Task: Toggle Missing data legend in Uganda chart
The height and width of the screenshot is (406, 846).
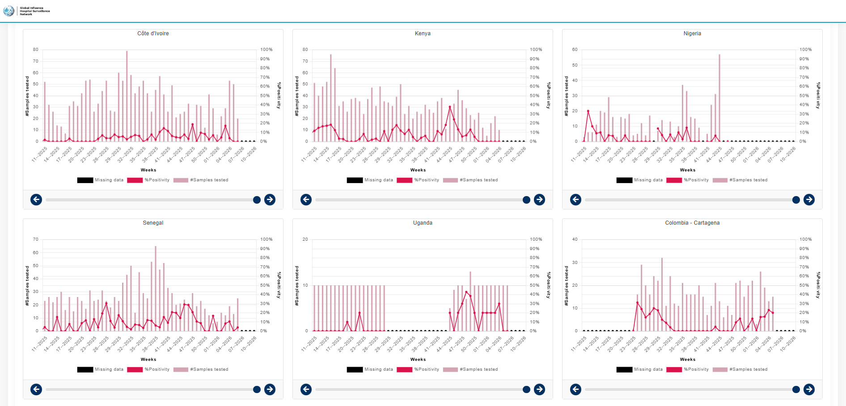Action: tap(370, 369)
